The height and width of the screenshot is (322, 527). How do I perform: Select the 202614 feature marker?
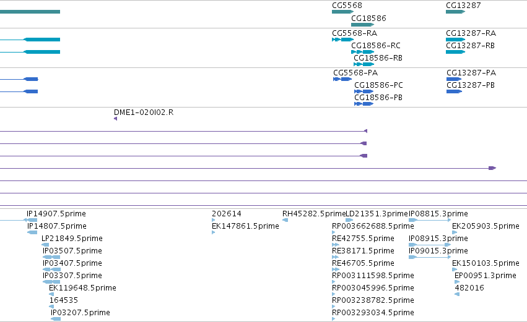click(x=214, y=220)
